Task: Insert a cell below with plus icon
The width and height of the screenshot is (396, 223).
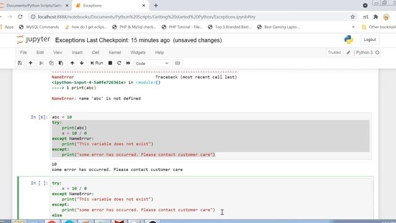Action: [x=30, y=63]
